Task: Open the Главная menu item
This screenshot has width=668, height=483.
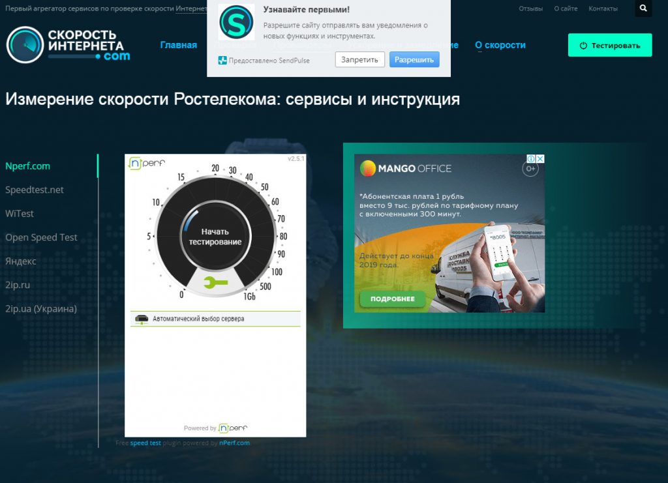Action: 179,45
